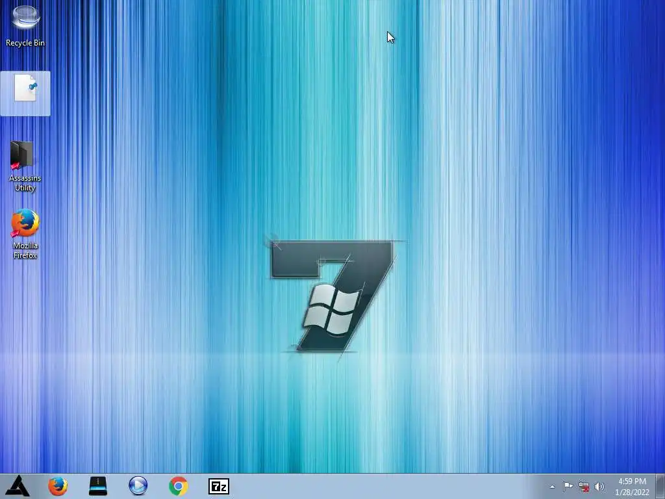Open the Action Center flag icon
This screenshot has height=499, width=665.
click(568, 487)
